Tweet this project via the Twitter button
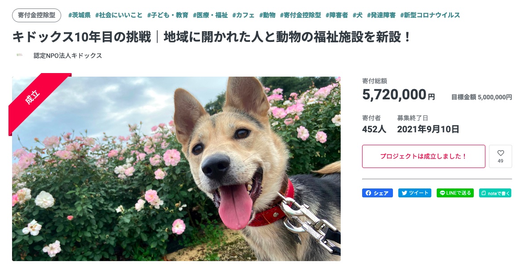The height and width of the screenshot is (274, 526). pos(415,193)
